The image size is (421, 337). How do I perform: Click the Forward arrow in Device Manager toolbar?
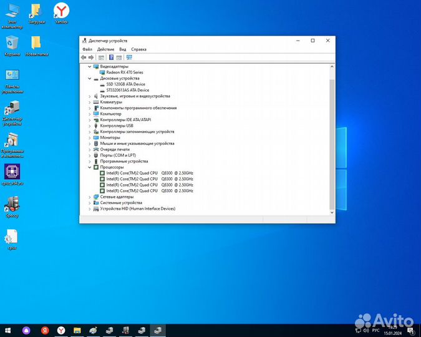click(91, 57)
